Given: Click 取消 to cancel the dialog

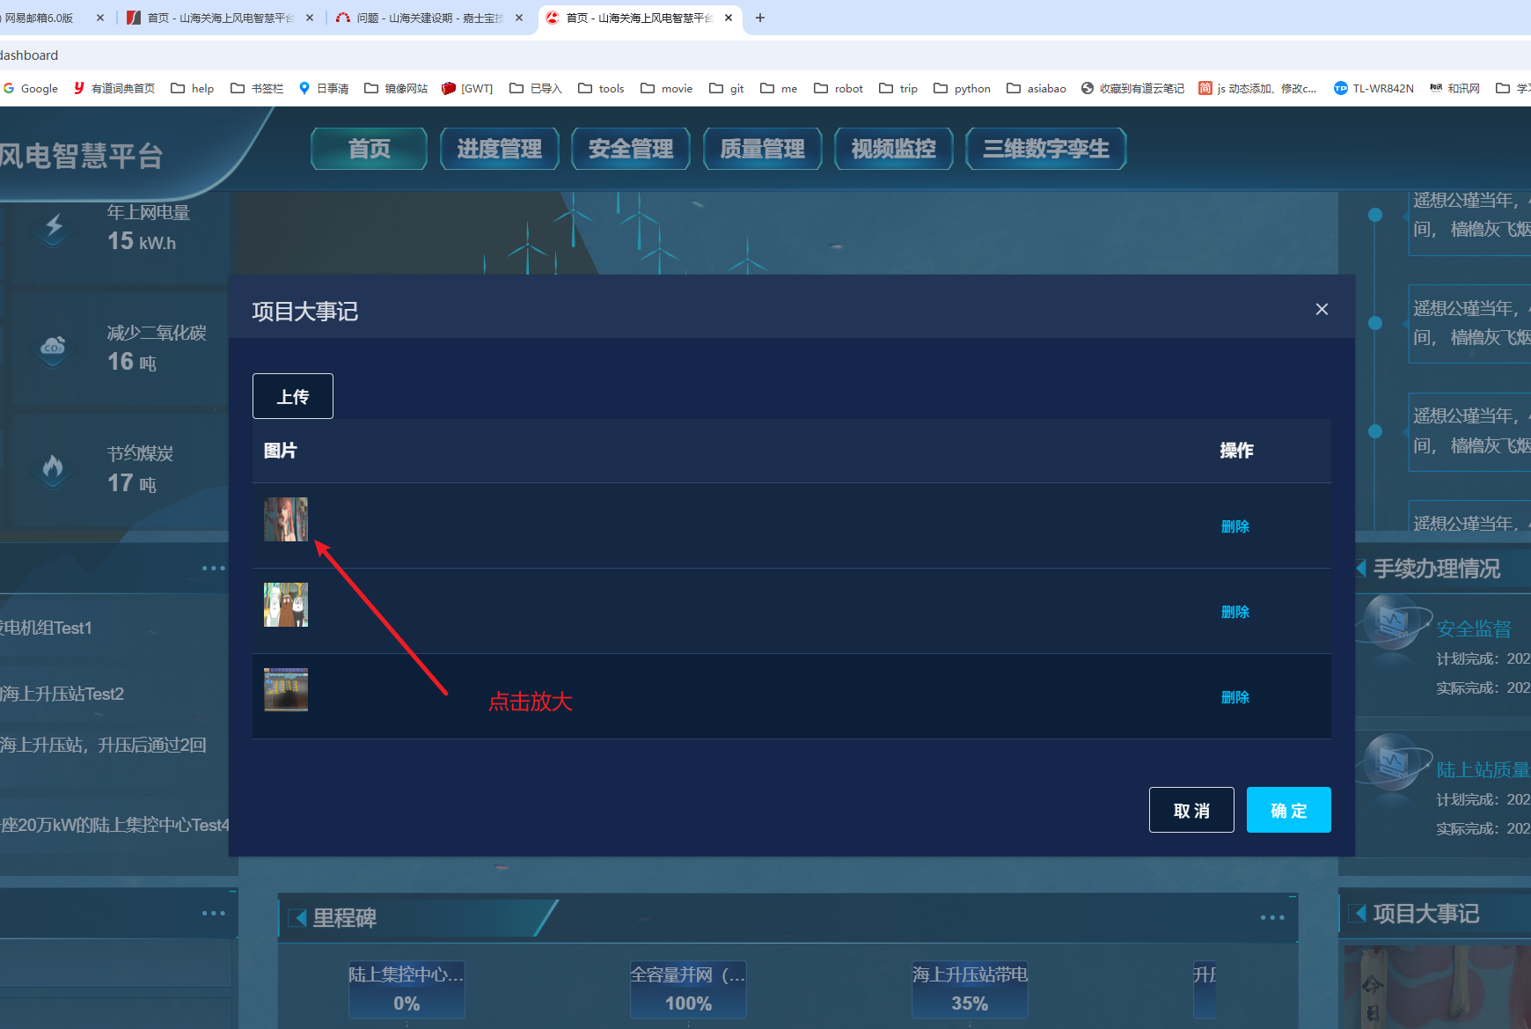Looking at the screenshot, I should 1191,810.
